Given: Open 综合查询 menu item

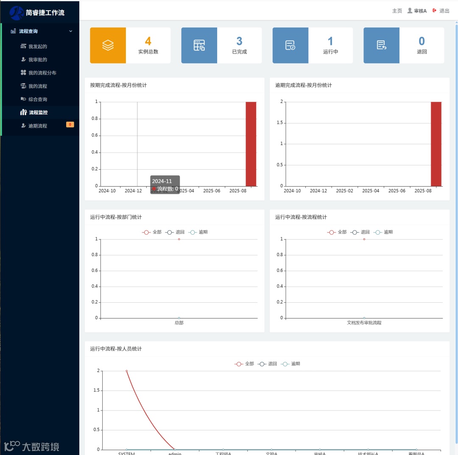Looking at the screenshot, I should pyautogui.click(x=38, y=99).
